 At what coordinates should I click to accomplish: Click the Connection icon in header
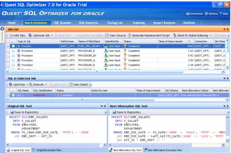(x=187, y=14)
